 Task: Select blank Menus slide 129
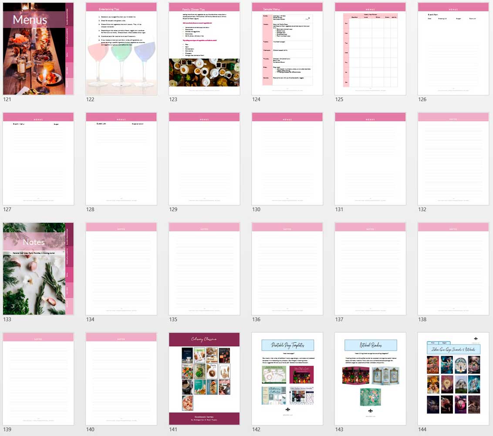click(x=204, y=159)
